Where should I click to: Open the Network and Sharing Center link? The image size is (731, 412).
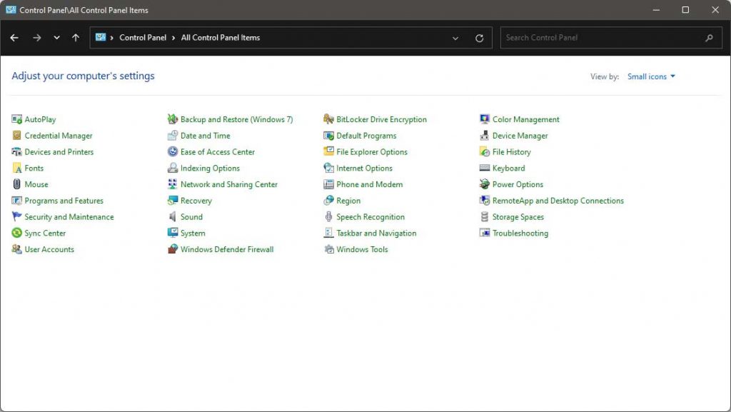229,184
